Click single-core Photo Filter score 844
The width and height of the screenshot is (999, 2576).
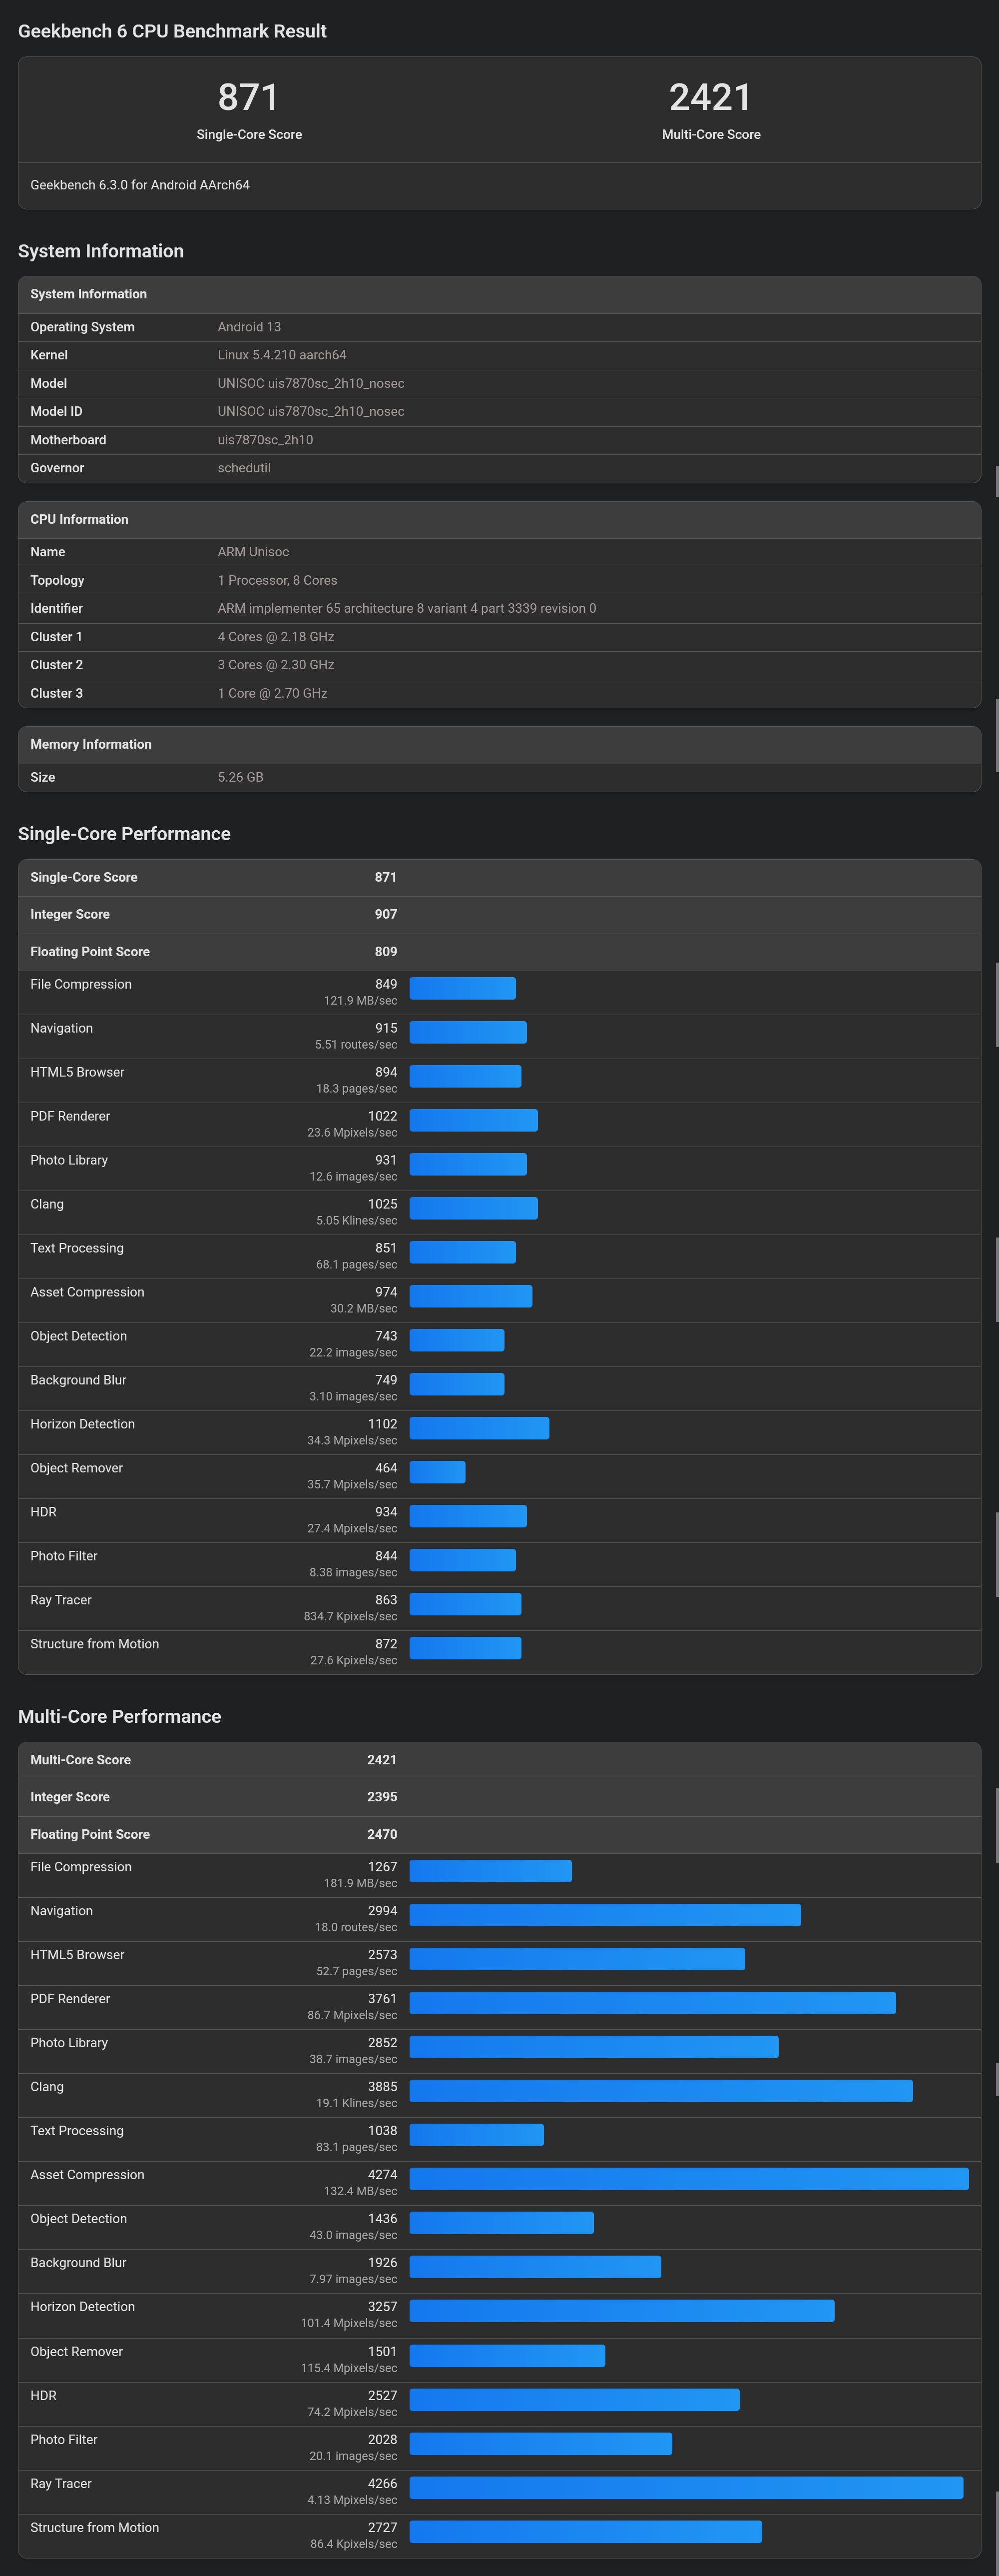click(x=386, y=1556)
